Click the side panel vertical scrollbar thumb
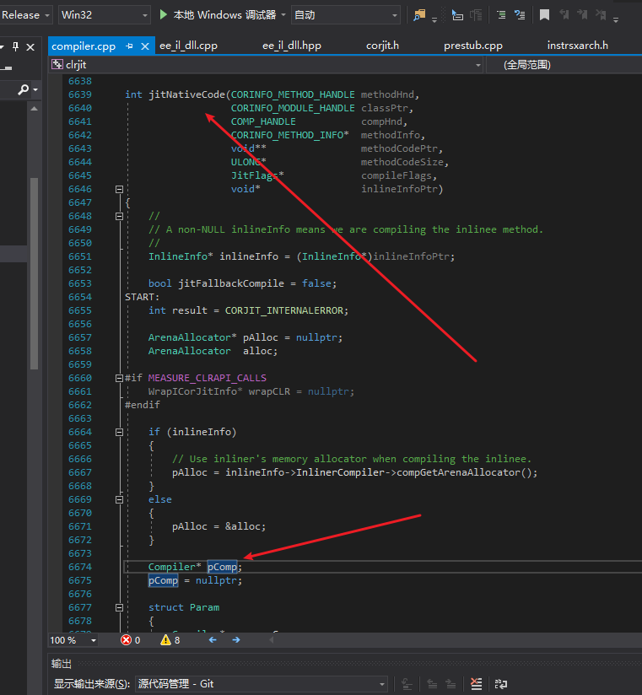642x695 pixels. click(x=34, y=273)
